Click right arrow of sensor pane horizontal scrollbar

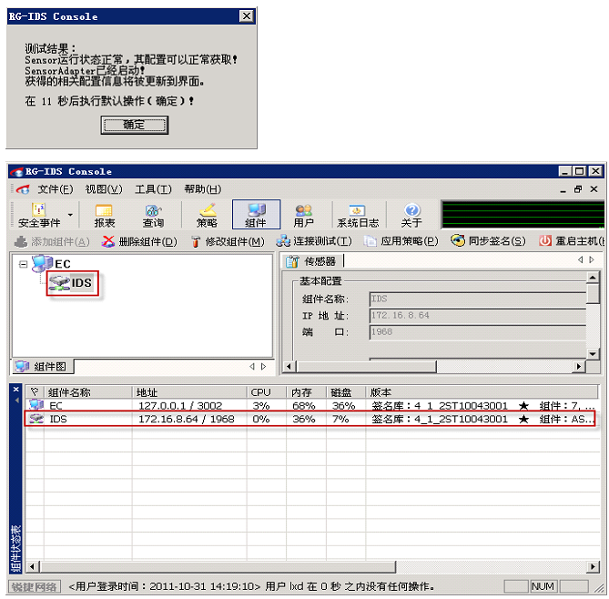point(579,366)
